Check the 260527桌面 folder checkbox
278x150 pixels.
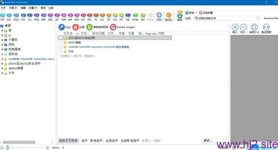click(60, 42)
